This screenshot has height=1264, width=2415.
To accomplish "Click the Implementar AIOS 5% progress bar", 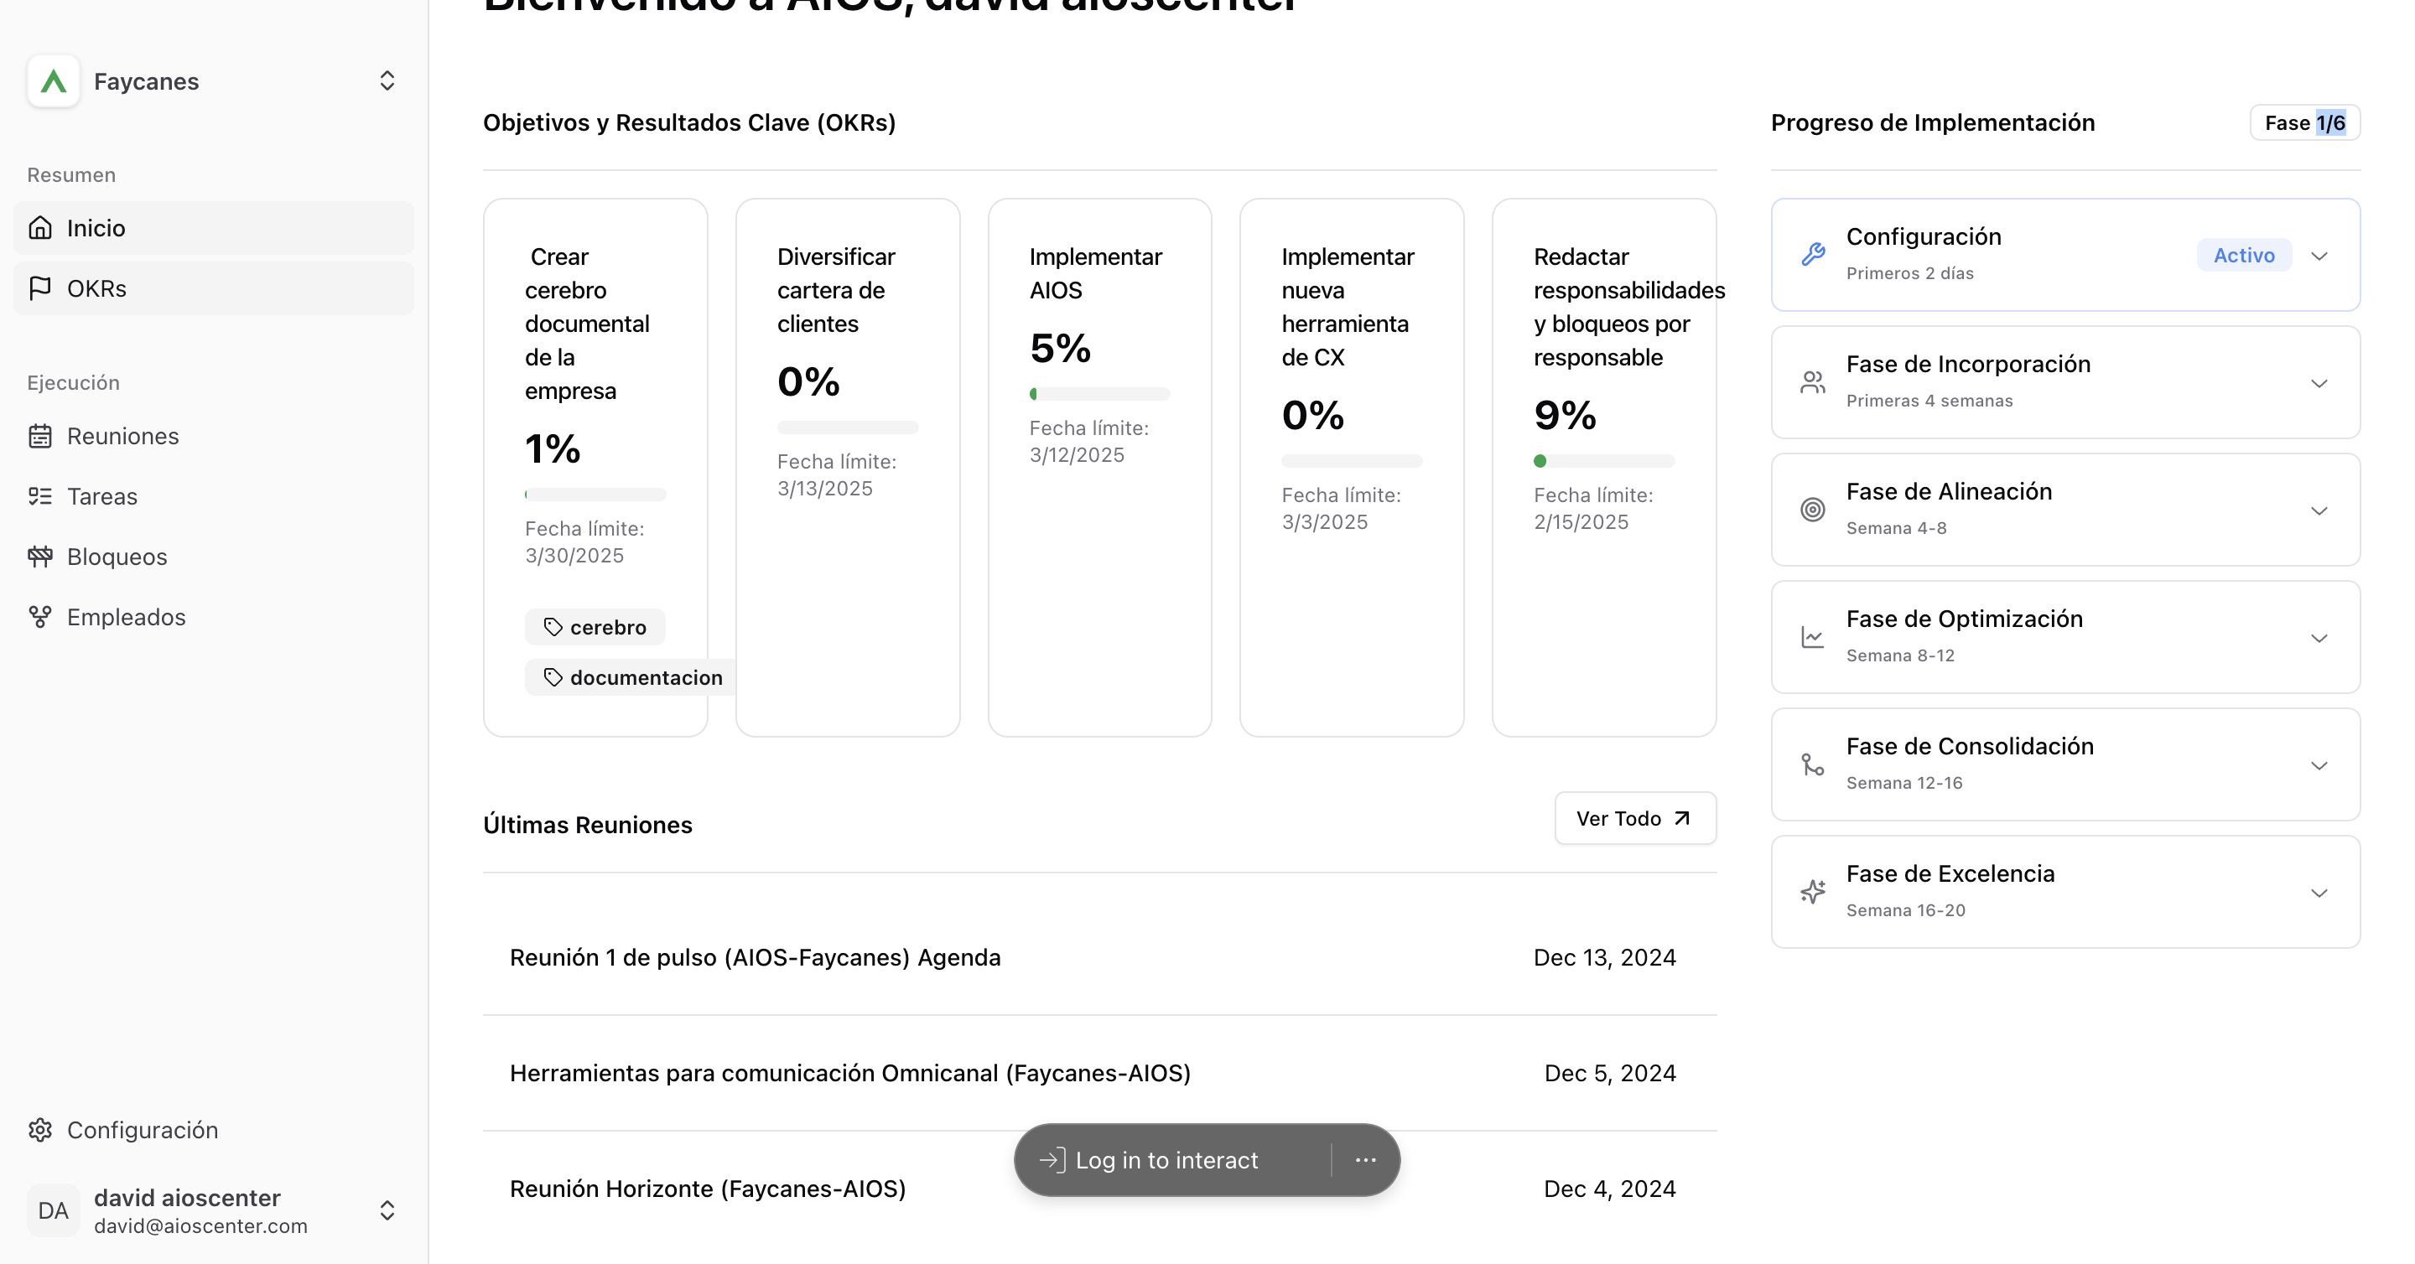I will point(1099,394).
